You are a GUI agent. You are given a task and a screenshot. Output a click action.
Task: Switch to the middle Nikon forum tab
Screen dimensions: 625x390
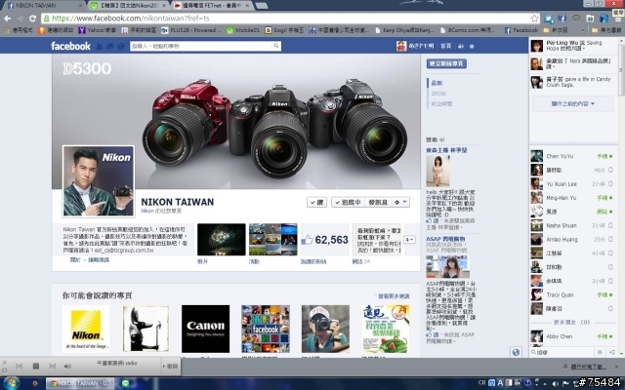[128, 6]
